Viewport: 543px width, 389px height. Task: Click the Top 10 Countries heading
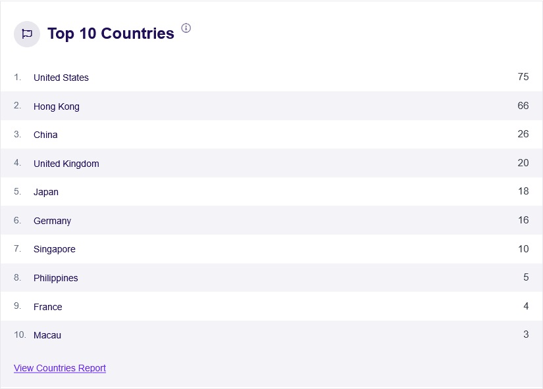[x=111, y=34]
